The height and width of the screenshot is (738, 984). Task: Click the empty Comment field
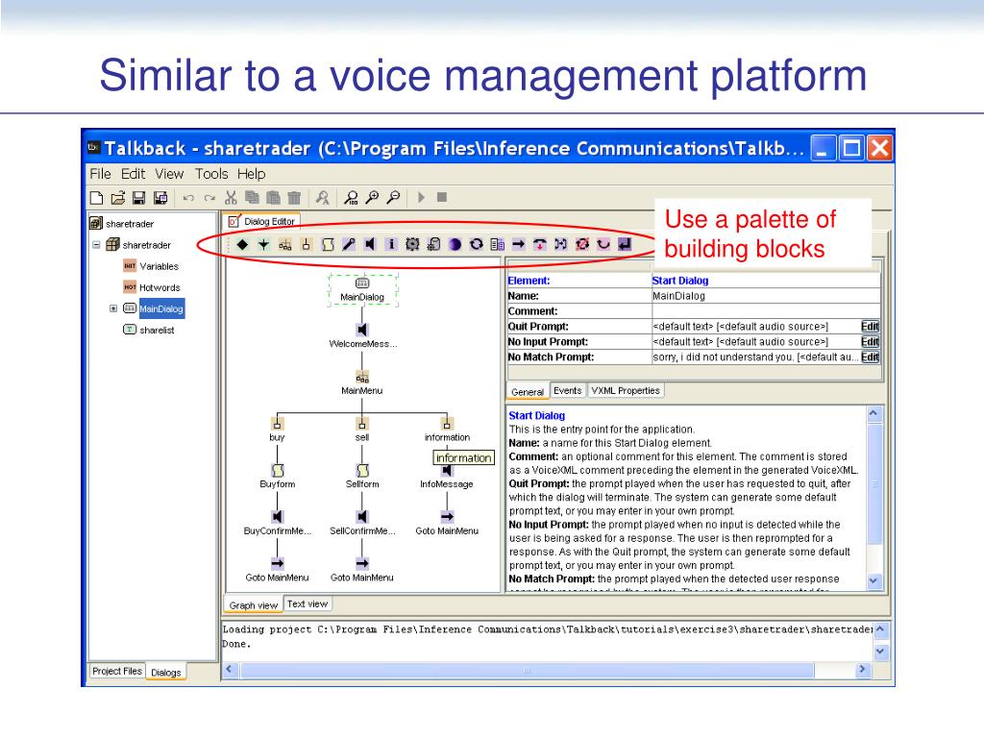pyautogui.click(x=766, y=311)
